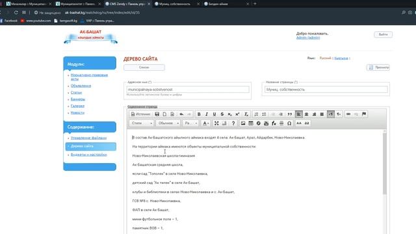Toggle strikethrough formatting
The height and width of the screenshot is (234, 416).
coord(222,114)
